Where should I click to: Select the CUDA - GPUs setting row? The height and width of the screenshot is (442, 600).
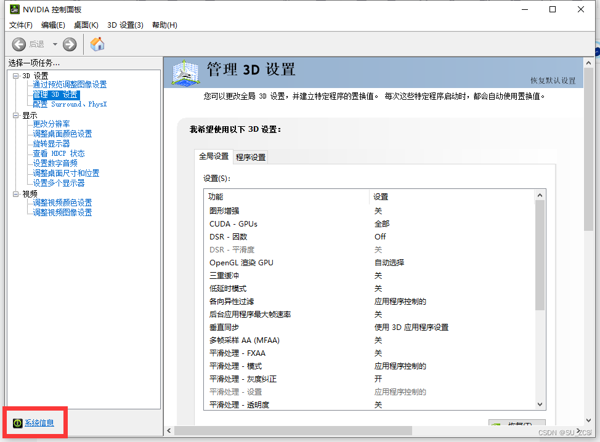pos(369,223)
